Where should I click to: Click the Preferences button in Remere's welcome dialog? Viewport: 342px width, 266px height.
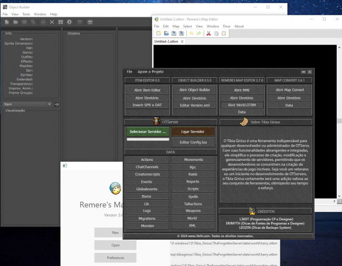coord(115,258)
